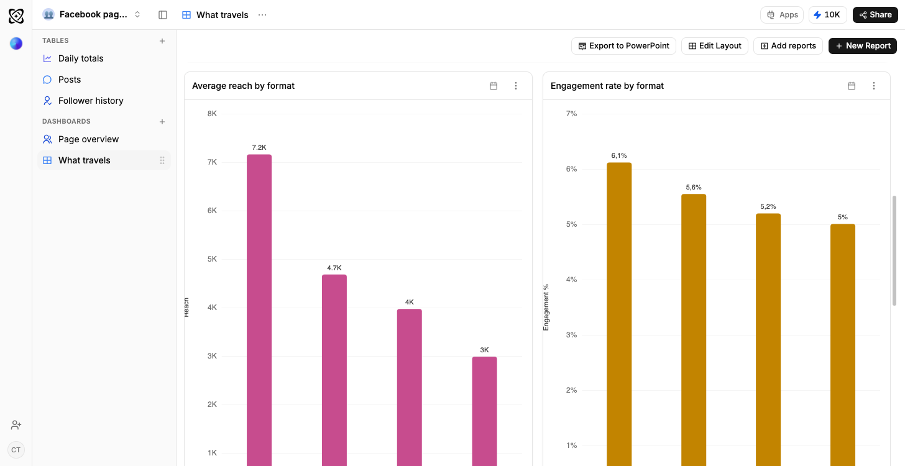Click the Share button
The height and width of the screenshot is (466, 905).
tap(875, 15)
